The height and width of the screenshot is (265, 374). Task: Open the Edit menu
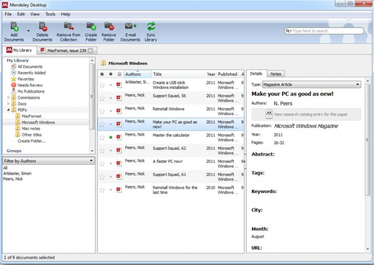pyautogui.click(x=21, y=14)
